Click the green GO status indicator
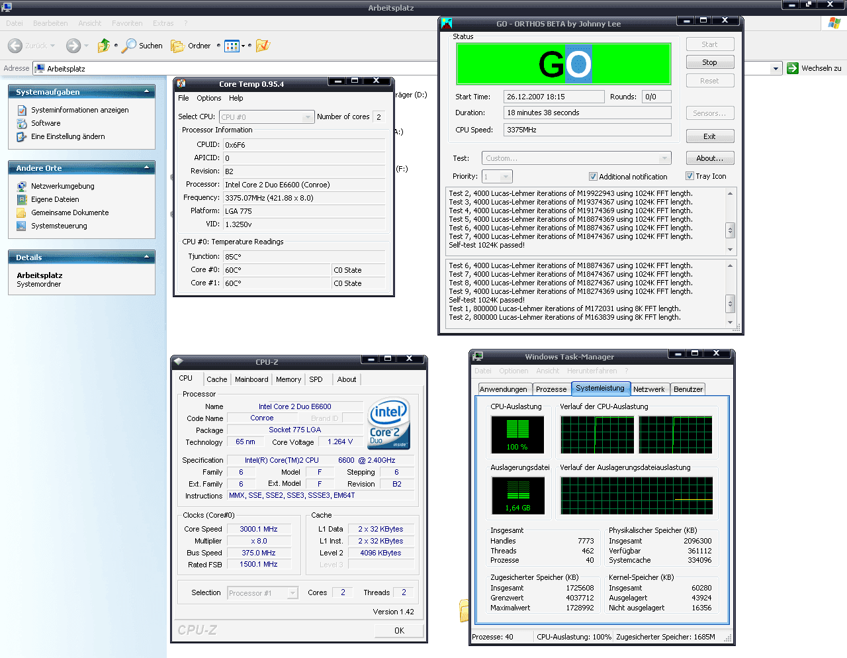847x658 pixels. pyautogui.click(x=564, y=64)
